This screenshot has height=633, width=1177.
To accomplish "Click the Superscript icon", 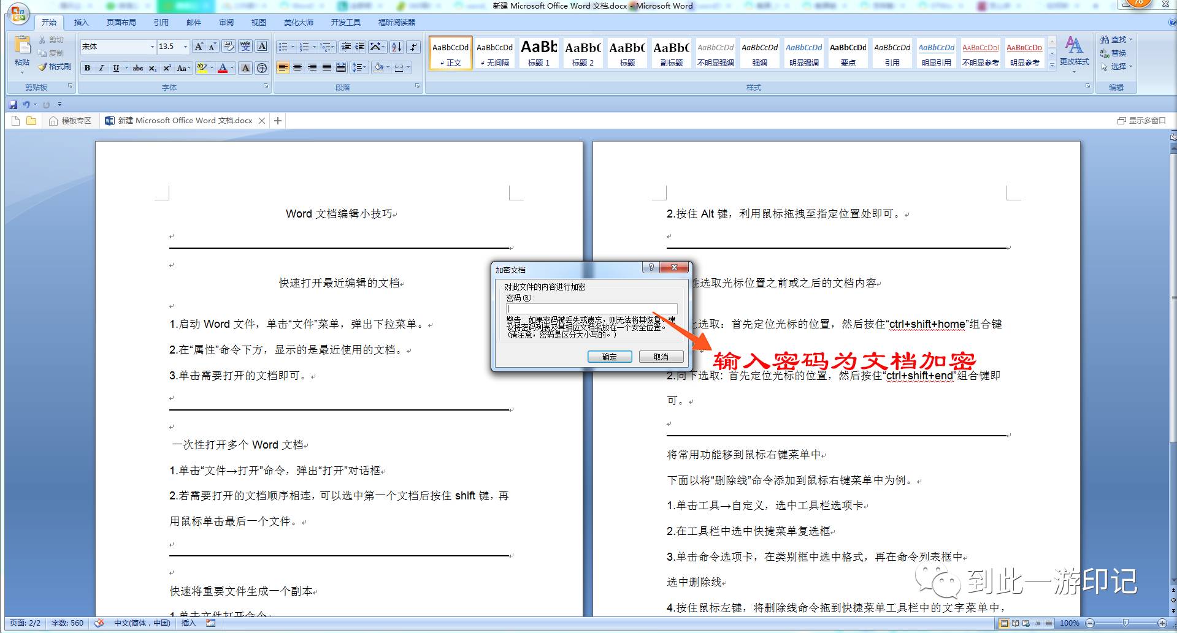I will click(167, 68).
